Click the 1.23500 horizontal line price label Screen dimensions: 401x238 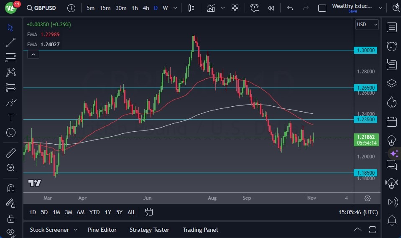(366, 119)
